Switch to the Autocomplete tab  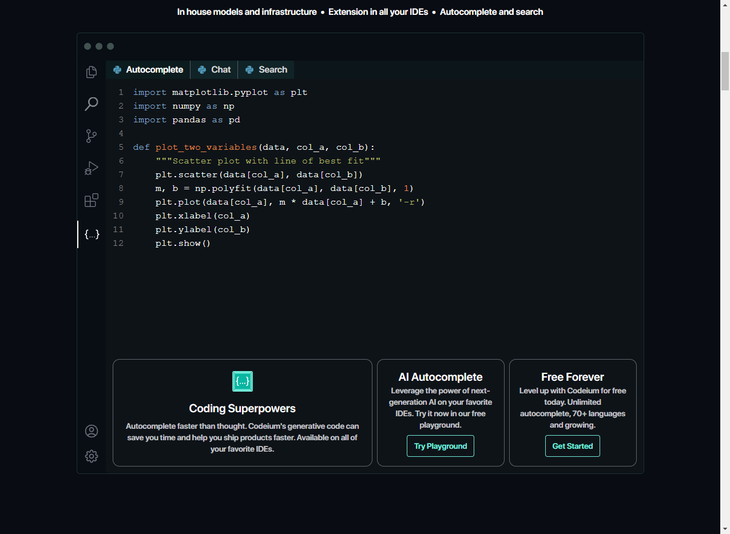pyautogui.click(x=148, y=70)
